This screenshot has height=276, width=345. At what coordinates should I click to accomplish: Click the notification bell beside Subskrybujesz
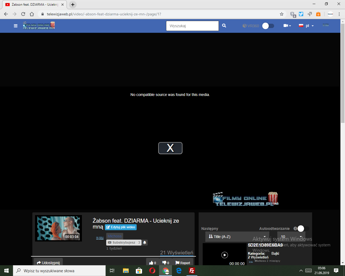[145, 243]
